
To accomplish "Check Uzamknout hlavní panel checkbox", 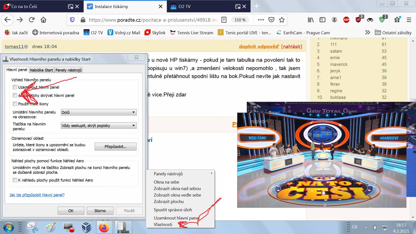I will [x=15, y=87].
